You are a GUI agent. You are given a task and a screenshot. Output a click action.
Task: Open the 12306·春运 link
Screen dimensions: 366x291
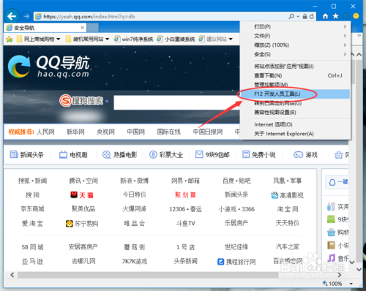[185, 209]
